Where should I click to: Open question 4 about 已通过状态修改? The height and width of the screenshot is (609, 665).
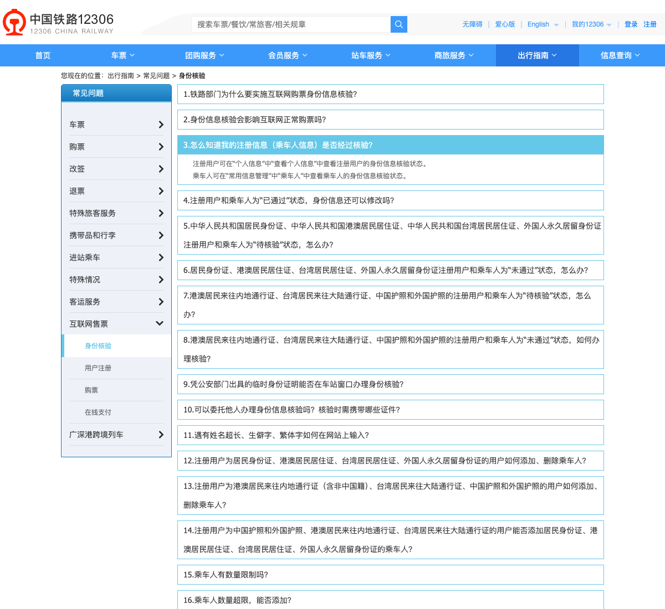point(390,200)
